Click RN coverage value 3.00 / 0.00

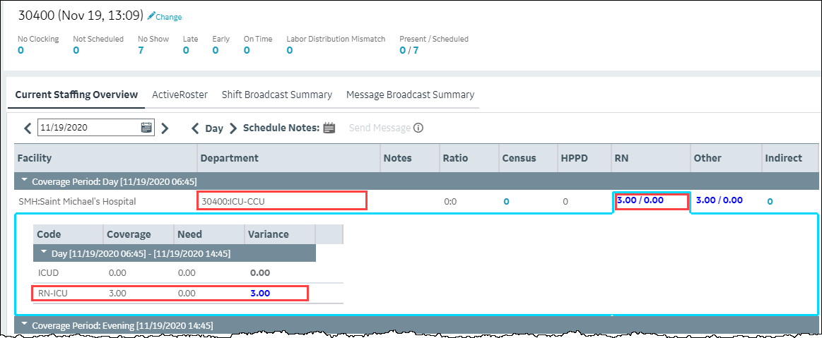pos(640,200)
